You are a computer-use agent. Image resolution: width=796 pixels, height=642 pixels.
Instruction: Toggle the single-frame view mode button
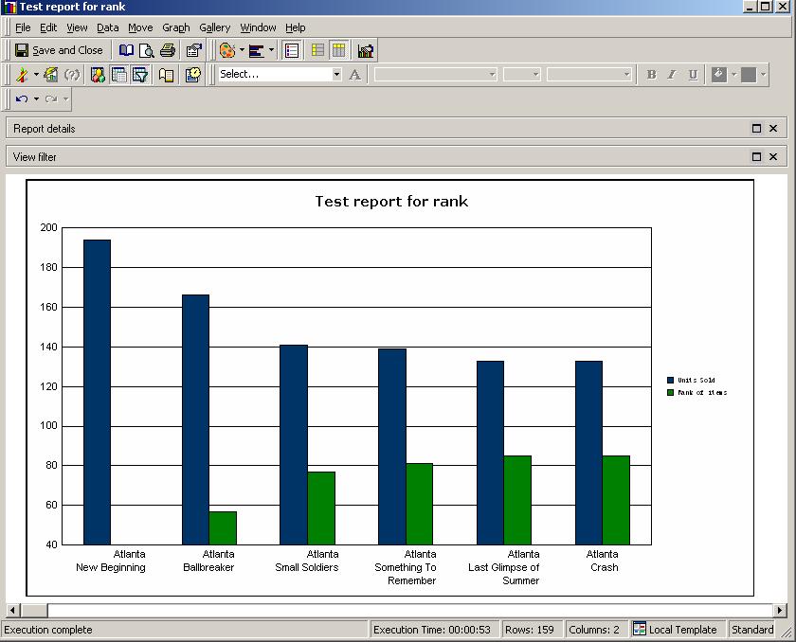point(291,50)
